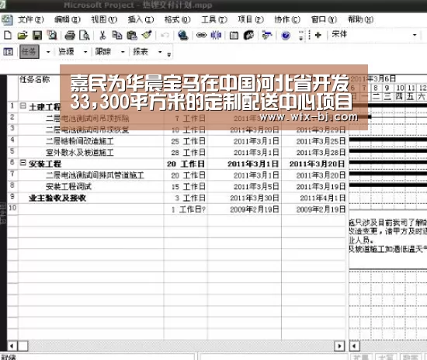
Task: Open the 协作 menu
Action: point(287,19)
